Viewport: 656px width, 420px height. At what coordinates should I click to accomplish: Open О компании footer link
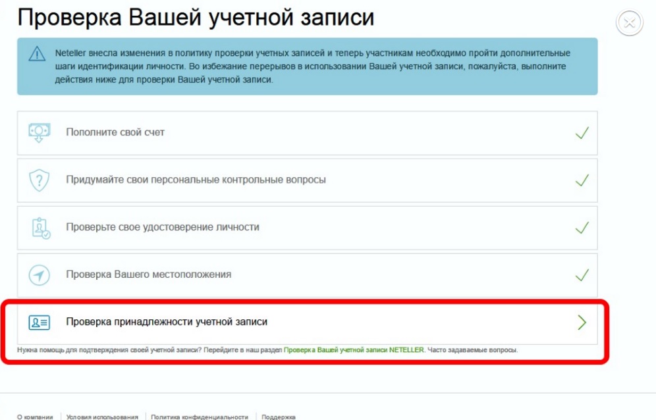tap(35, 417)
